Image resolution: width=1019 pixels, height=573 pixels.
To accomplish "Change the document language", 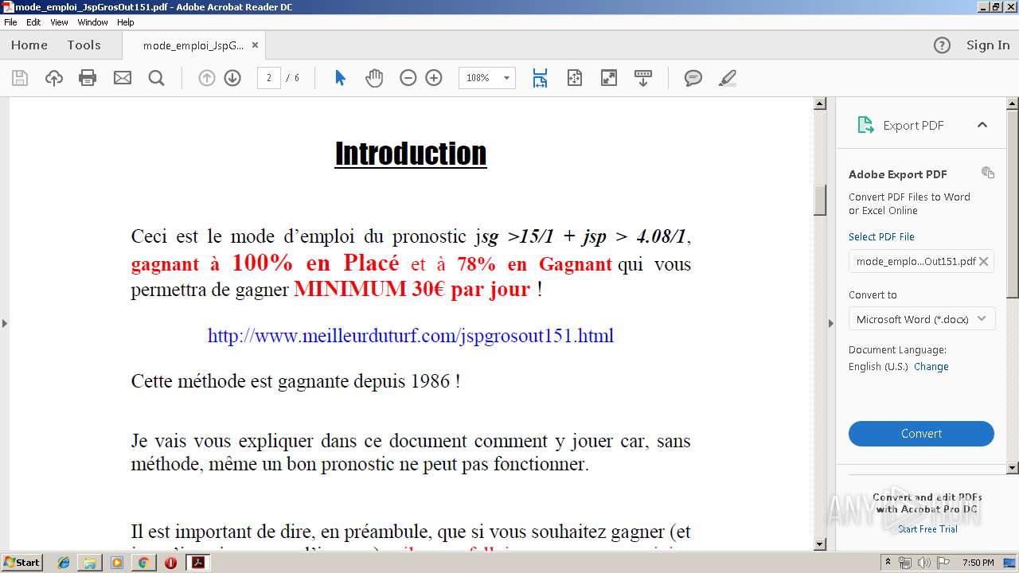I will click(x=931, y=367).
